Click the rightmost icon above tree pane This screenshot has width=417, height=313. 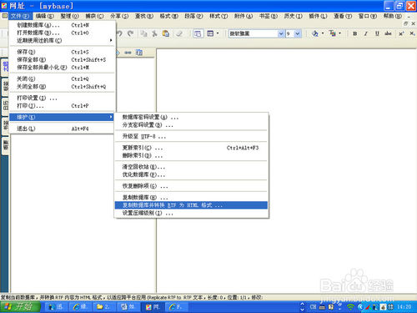point(139,53)
